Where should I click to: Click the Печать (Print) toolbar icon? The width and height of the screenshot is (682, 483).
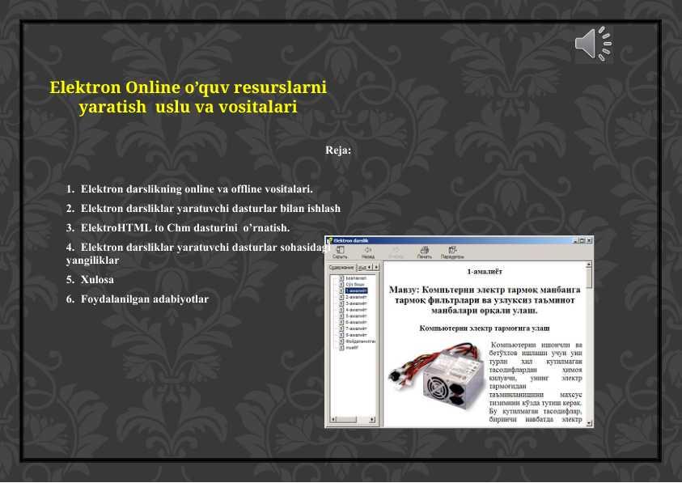click(424, 252)
